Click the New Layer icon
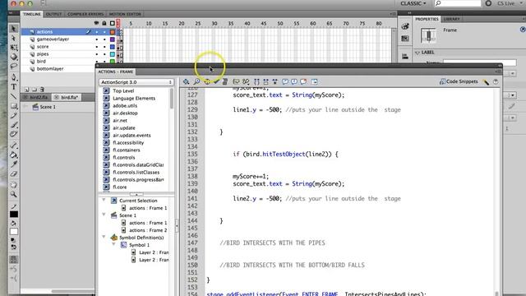Screen dimensions: 526x296 26,90
